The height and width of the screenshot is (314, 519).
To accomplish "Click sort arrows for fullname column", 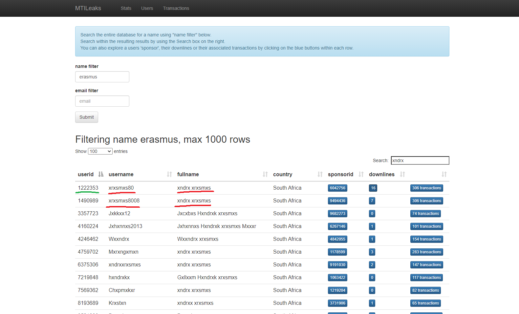I will [x=265, y=174].
